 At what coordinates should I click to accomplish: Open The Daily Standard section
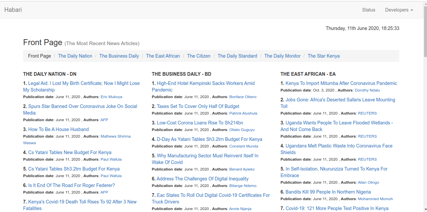pyautogui.click(x=237, y=56)
